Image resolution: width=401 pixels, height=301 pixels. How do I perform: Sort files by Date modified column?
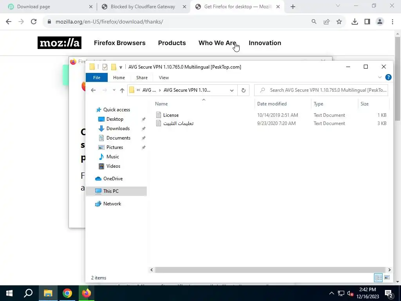click(x=272, y=103)
